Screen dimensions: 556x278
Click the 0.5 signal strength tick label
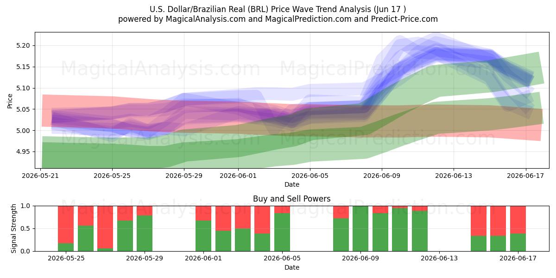(26, 228)
